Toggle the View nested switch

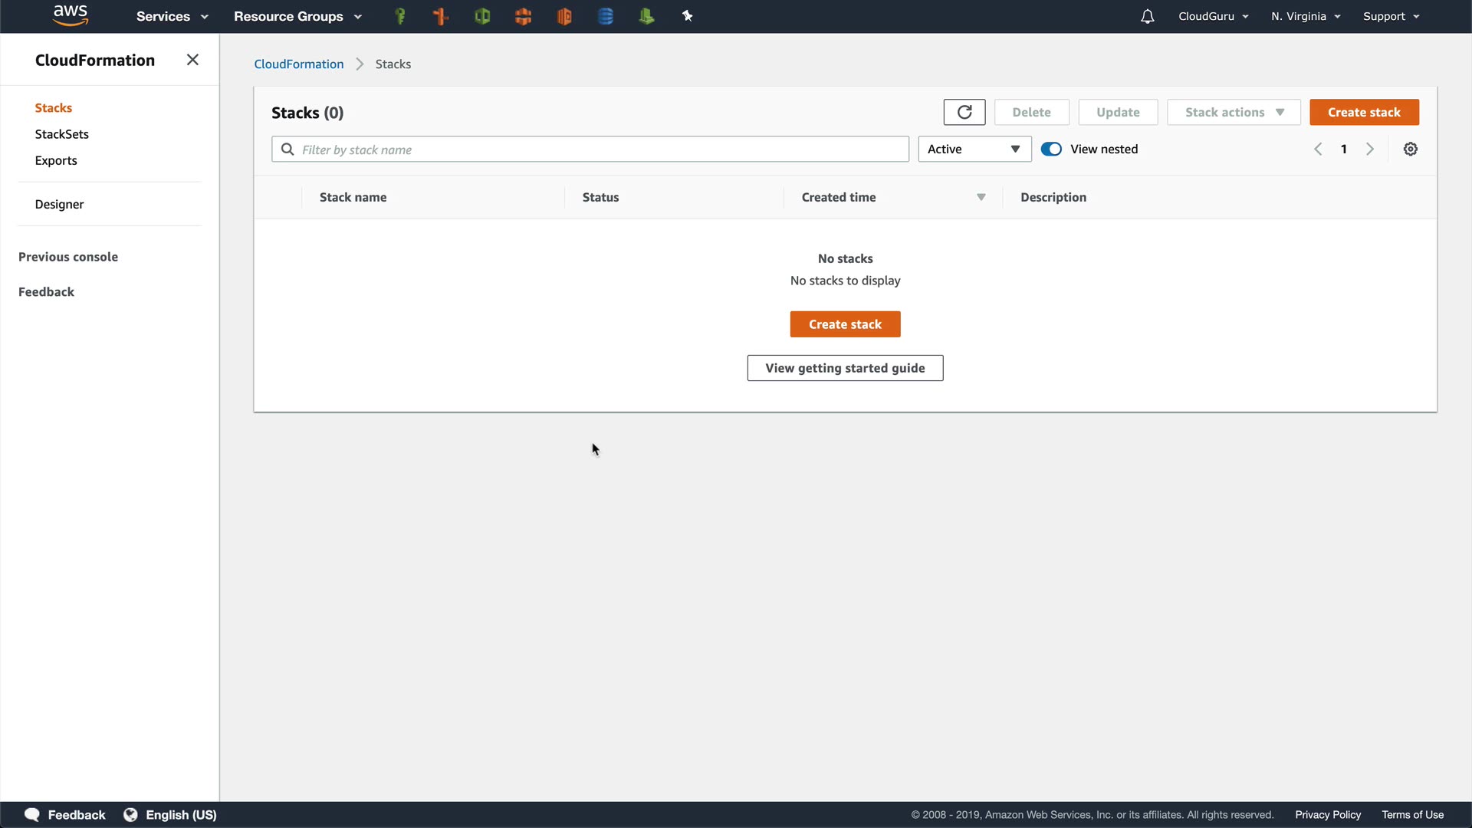pyautogui.click(x=1051, y=149)
